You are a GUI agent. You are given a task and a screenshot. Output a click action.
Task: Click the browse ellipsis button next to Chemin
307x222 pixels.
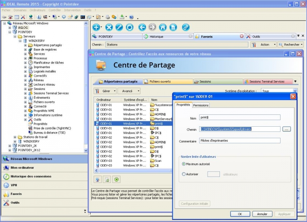coord(286,129)
